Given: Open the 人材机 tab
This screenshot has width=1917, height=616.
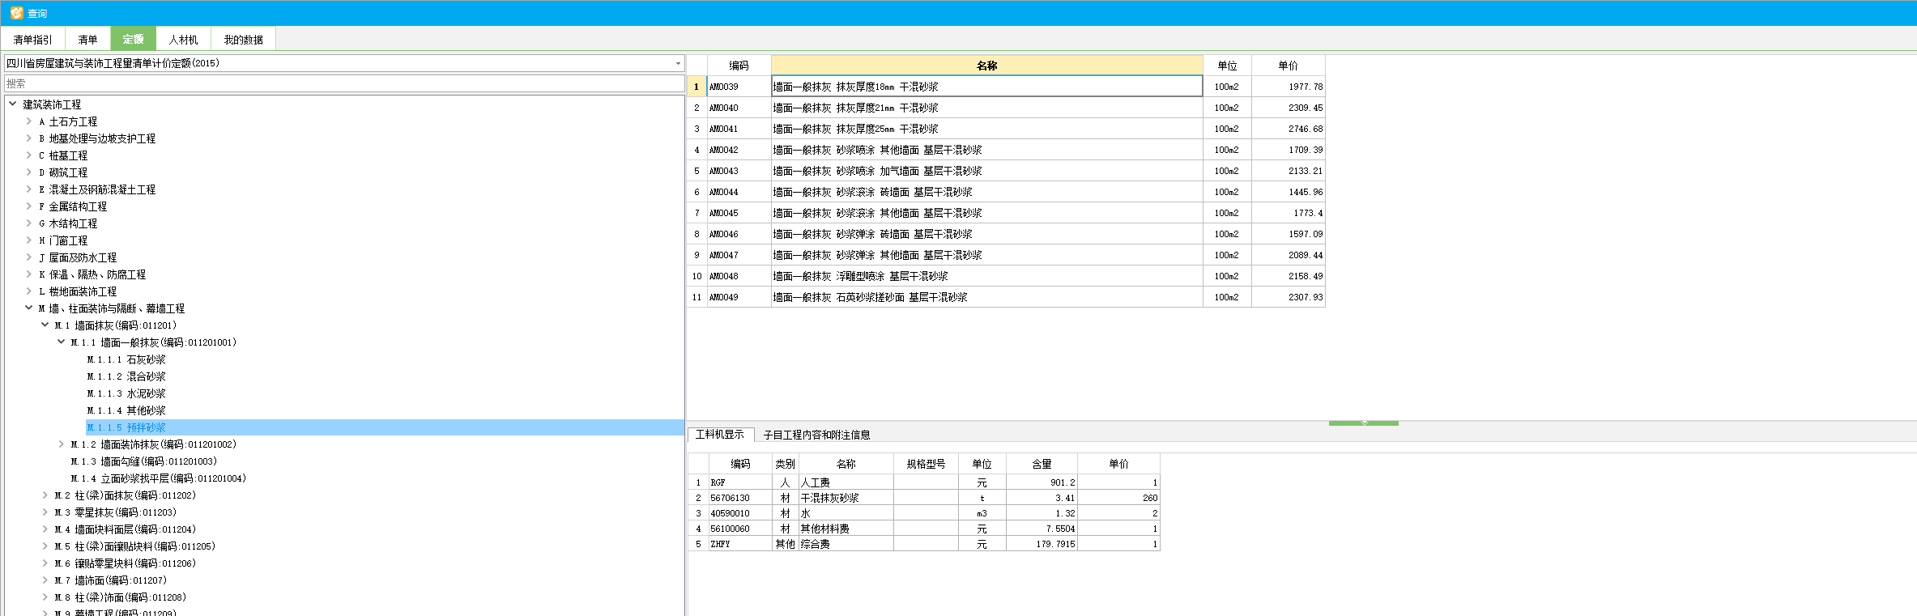Looking at the screenshot, I should pyautogui.click(x=183, y=39).
